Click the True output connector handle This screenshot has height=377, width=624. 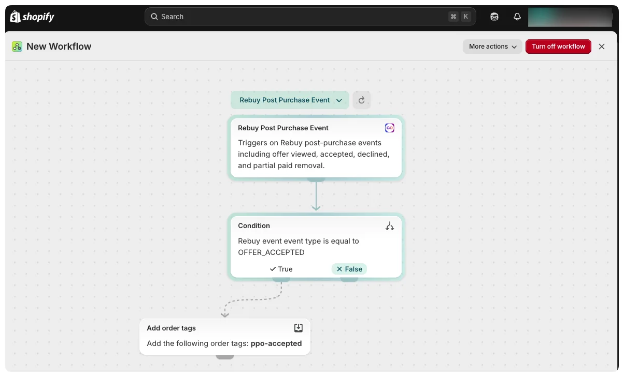pyautogui.click(x=281, y=279)
